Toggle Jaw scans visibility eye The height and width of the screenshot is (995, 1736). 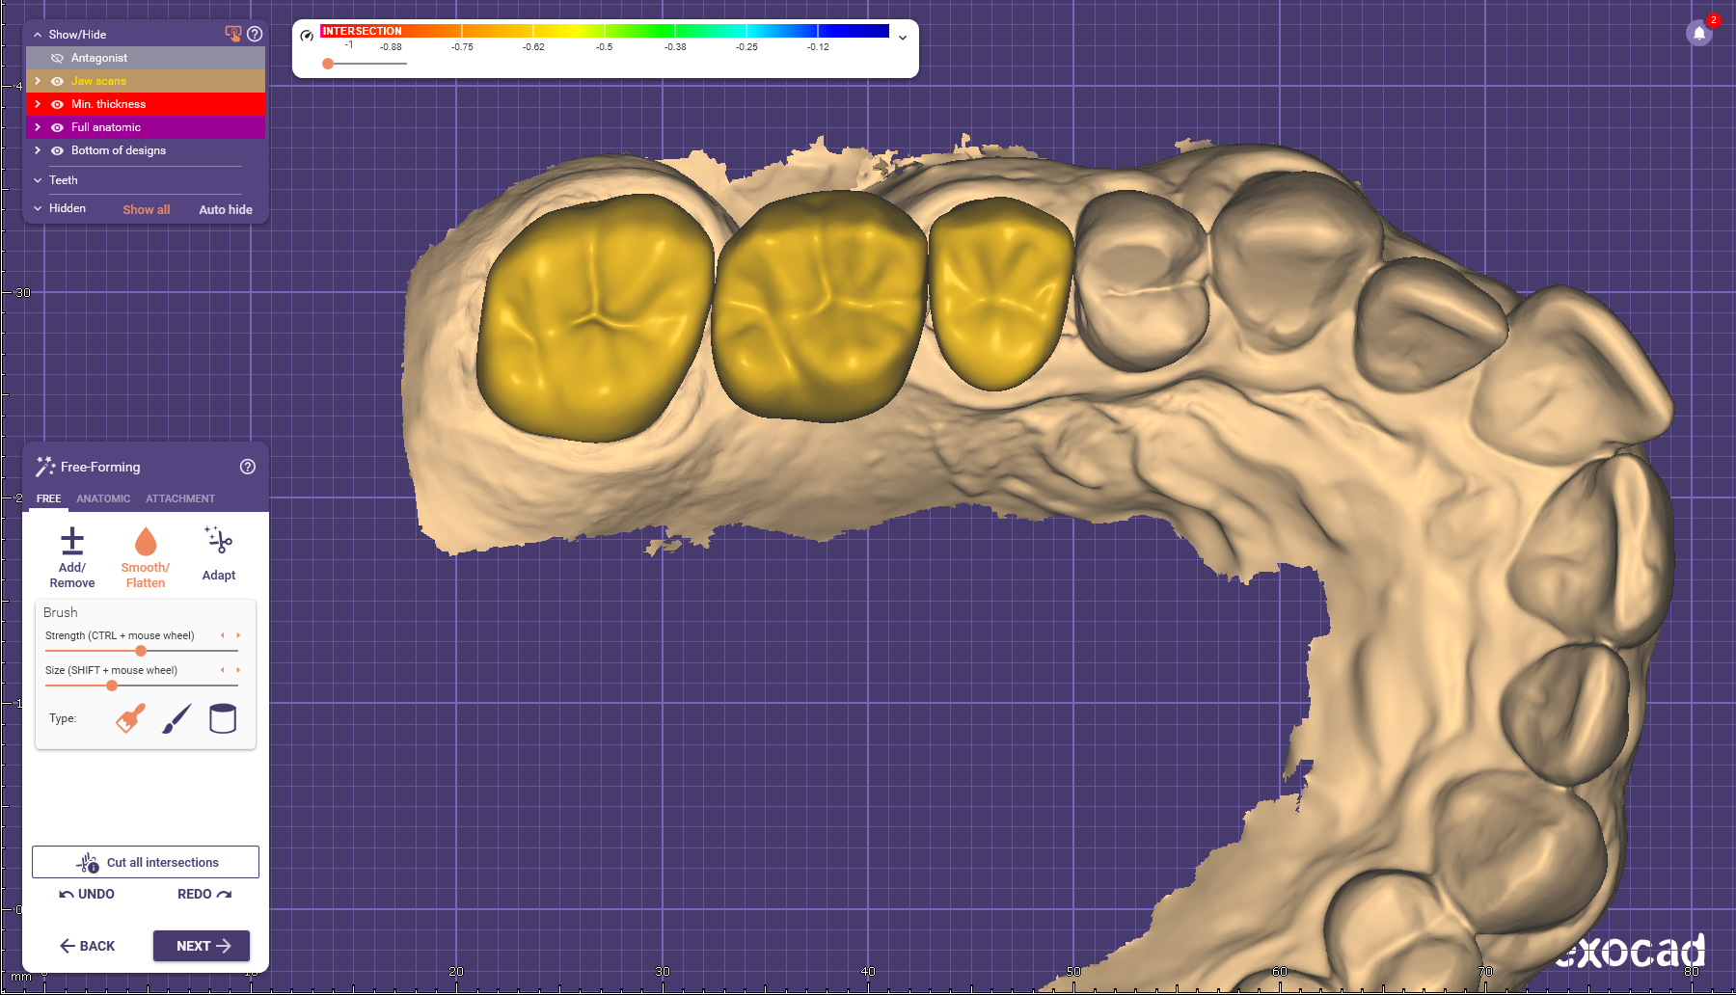[57, 81]
